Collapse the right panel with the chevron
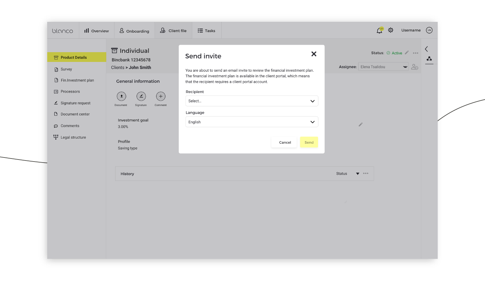Viewport: 485px width, 282px height. pyautogui.click(x=426, y=49)
